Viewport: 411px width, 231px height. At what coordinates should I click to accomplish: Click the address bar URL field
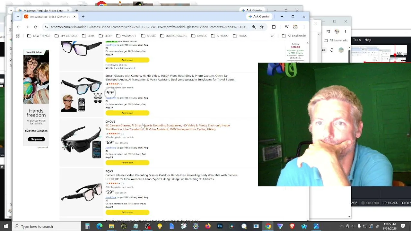pos(149,27)
